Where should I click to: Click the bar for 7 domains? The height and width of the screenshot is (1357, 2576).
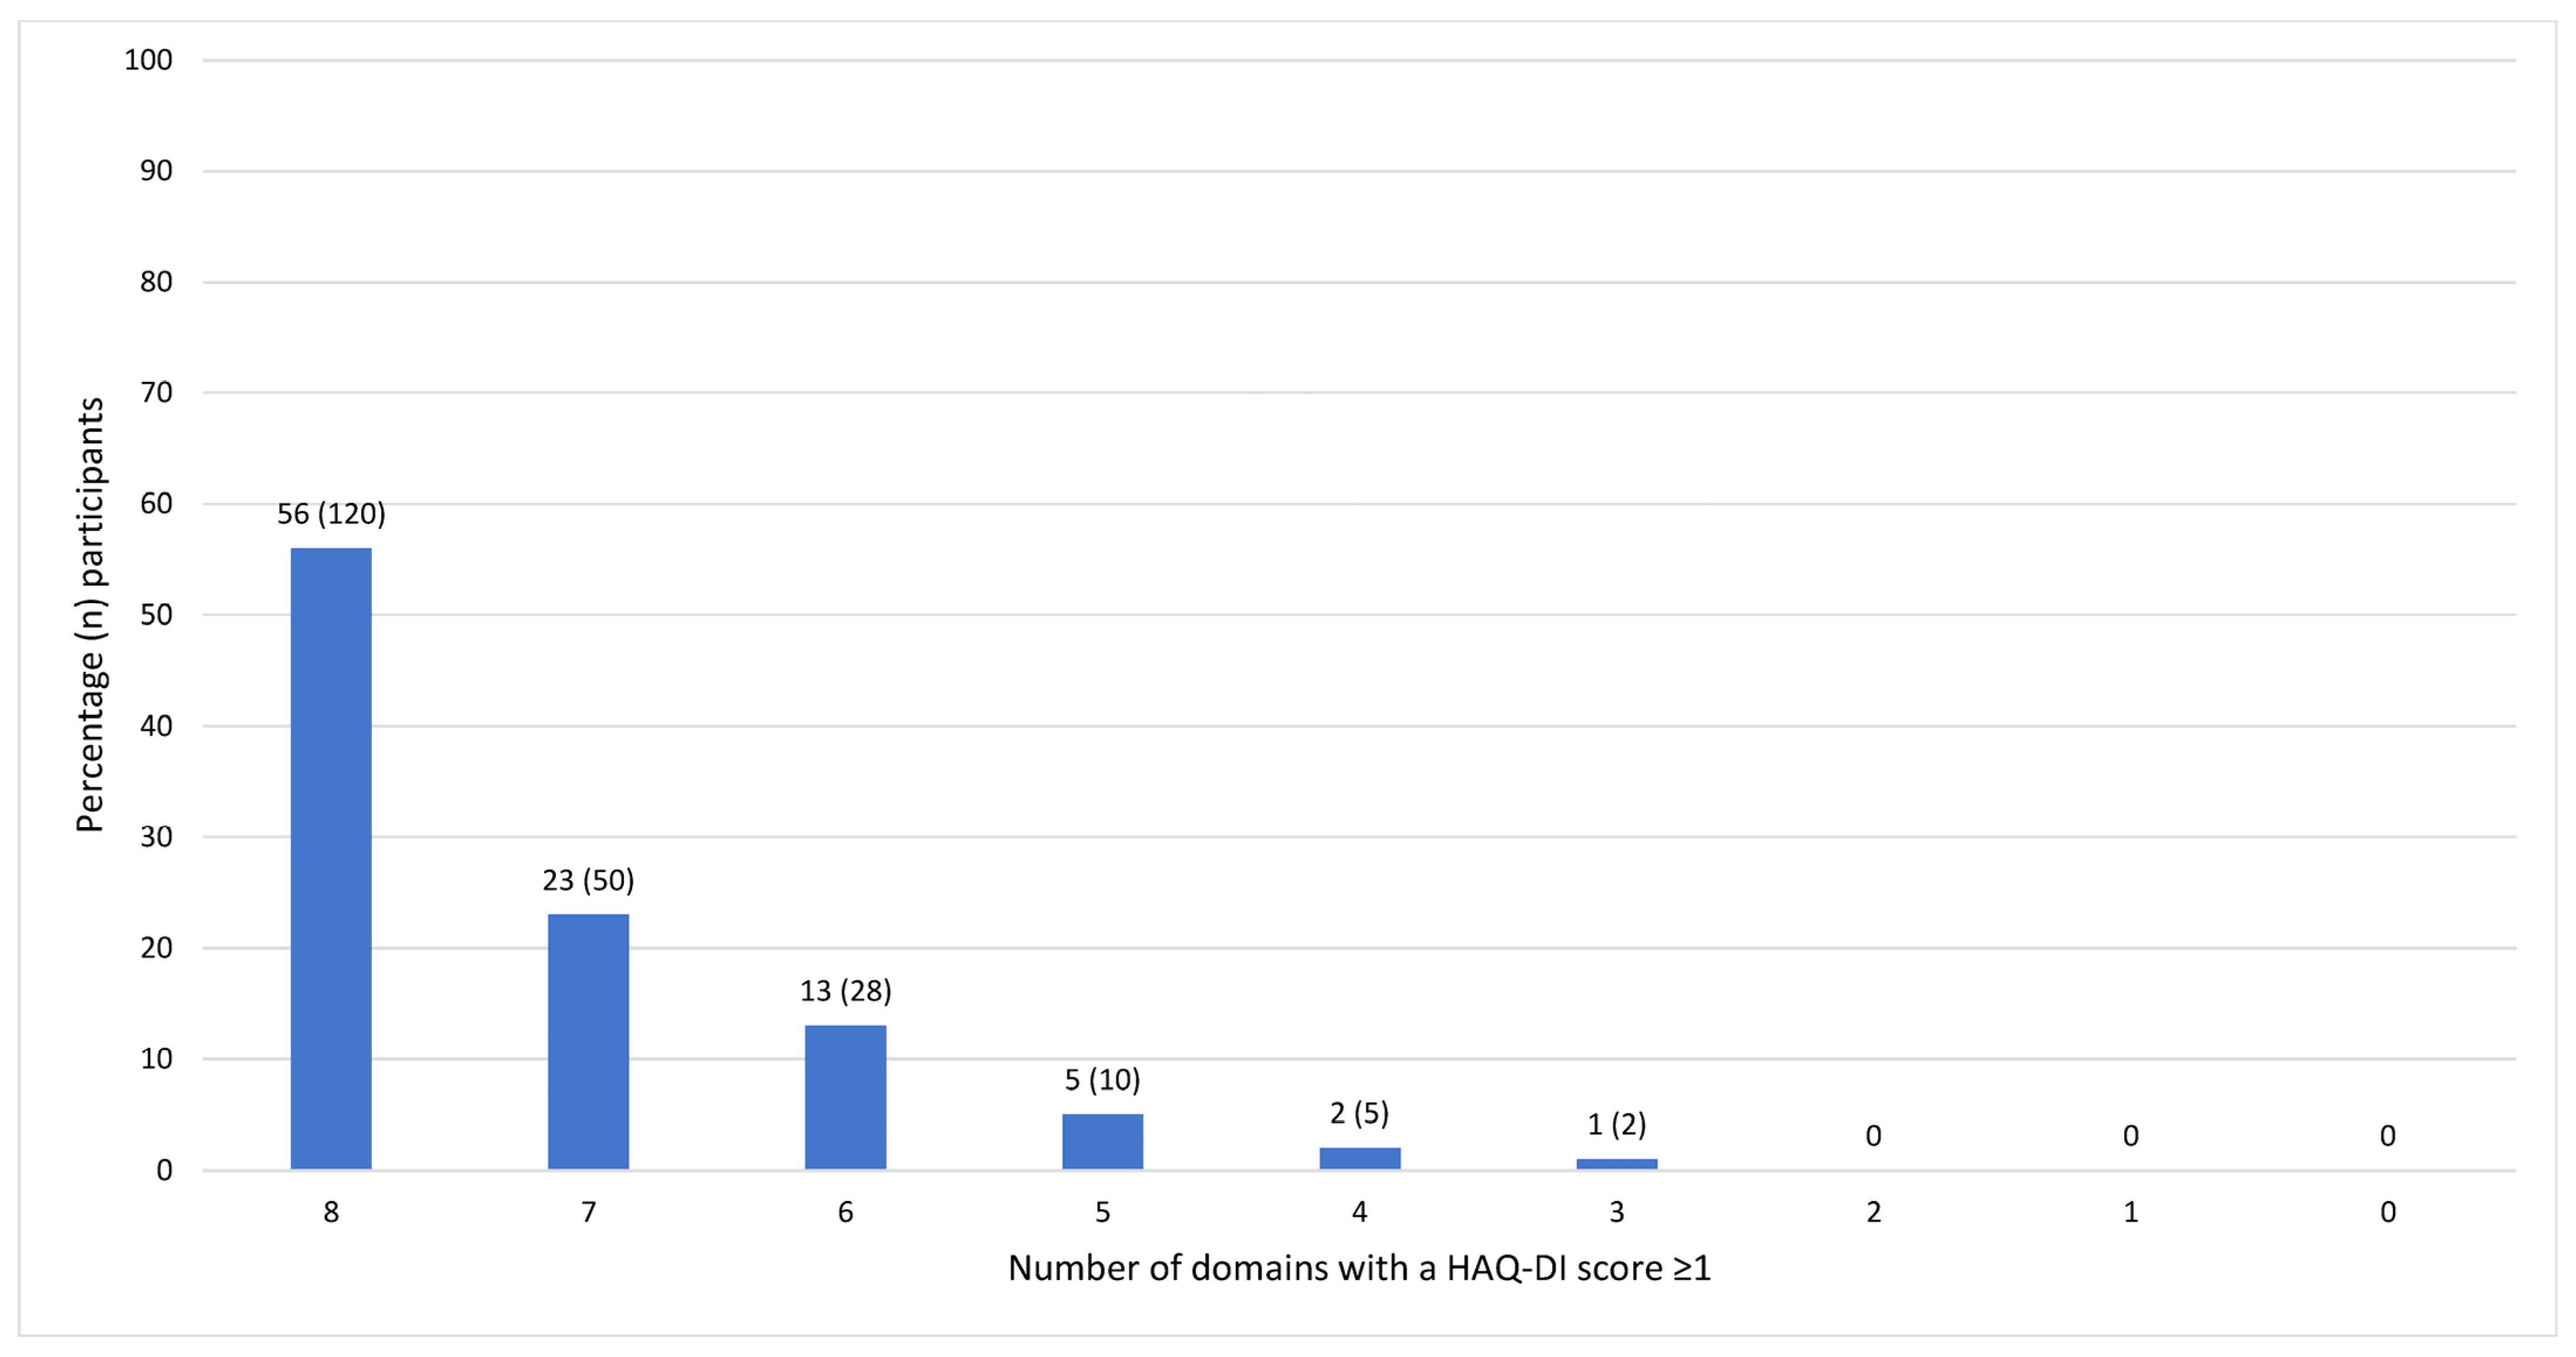click(x=588, y=1041)
